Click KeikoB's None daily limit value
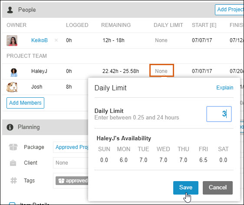The width and height of the screenshot is (244, 205). pos(161,40)
